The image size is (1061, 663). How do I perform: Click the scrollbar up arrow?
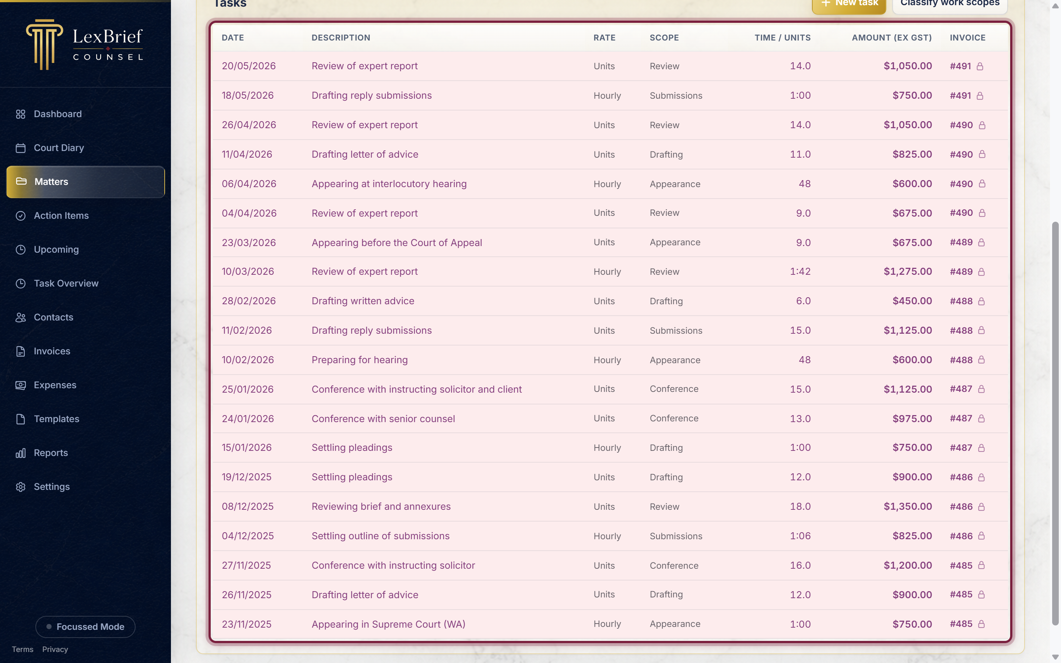pyautogui.click(x=1055, y=6)
